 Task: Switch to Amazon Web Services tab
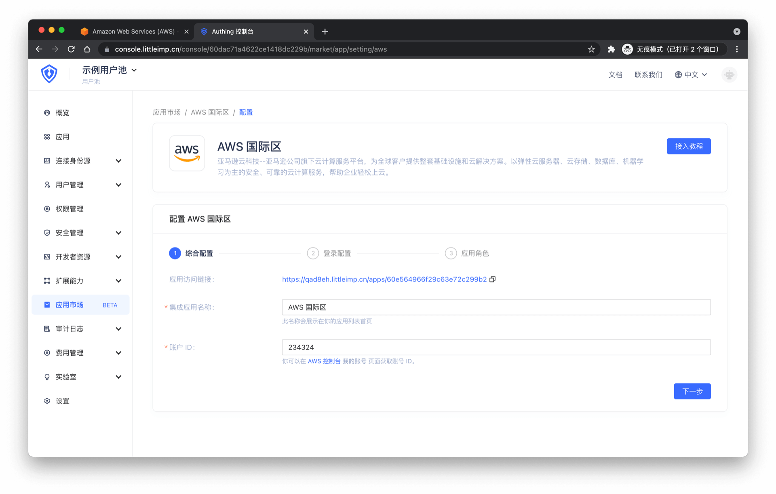133,32
